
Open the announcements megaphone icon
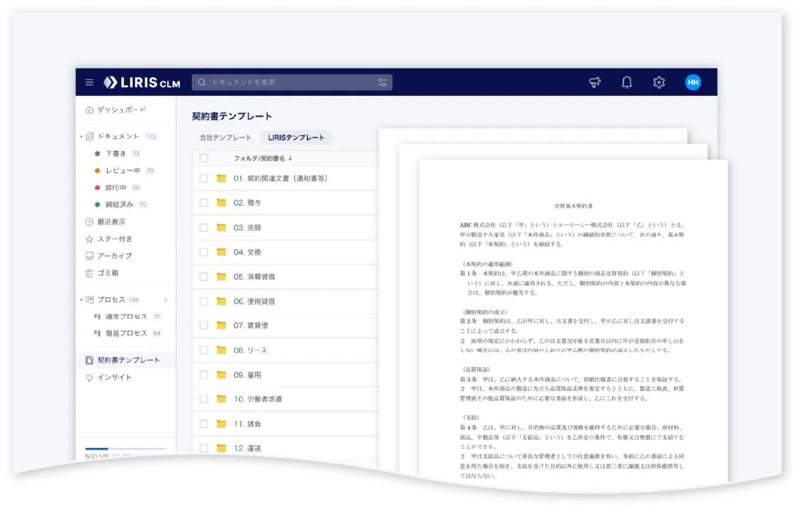(594, 82)
